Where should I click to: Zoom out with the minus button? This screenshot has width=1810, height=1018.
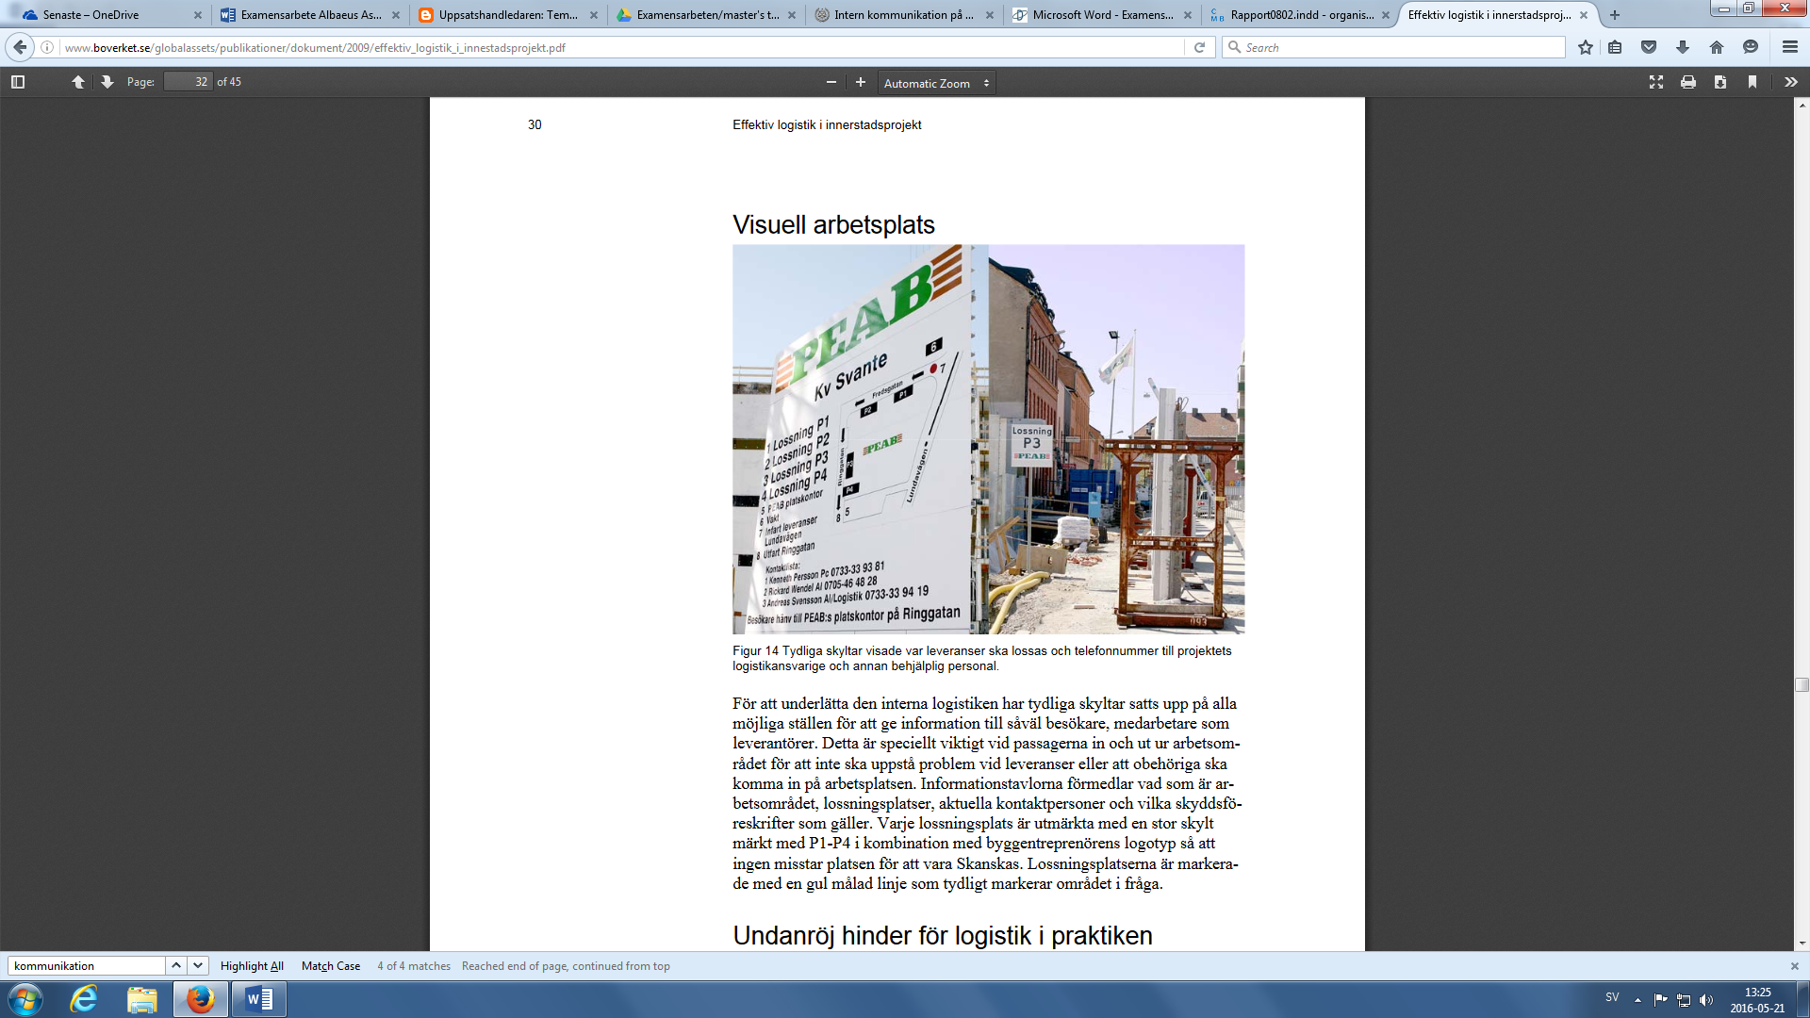(x=831, y=82)
